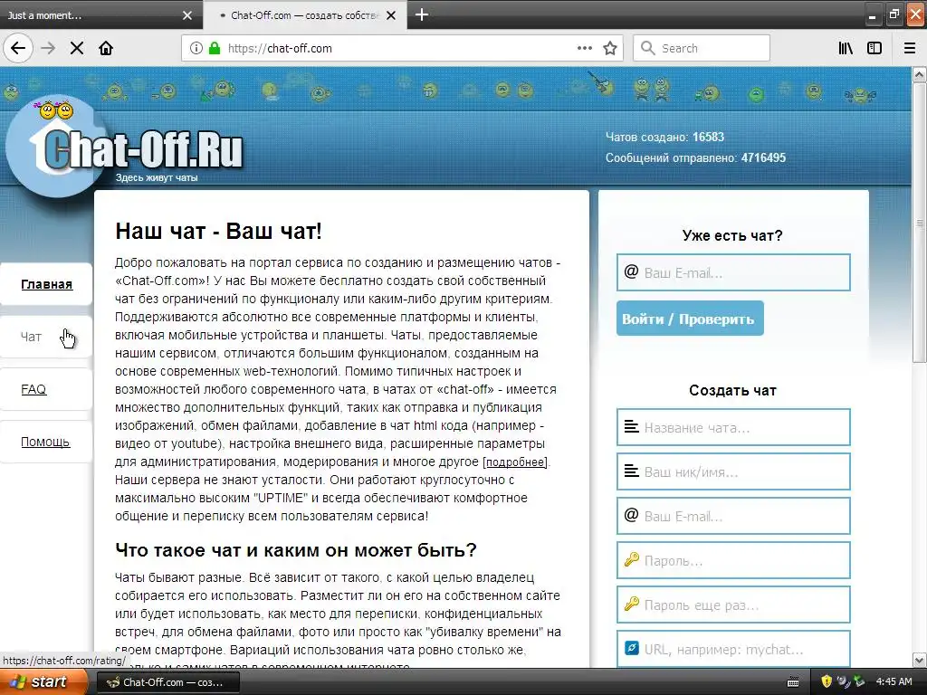Screen dimensions: 927x695
Task: Toggle the sidebar view icon
Action: [x=874, y=48]
